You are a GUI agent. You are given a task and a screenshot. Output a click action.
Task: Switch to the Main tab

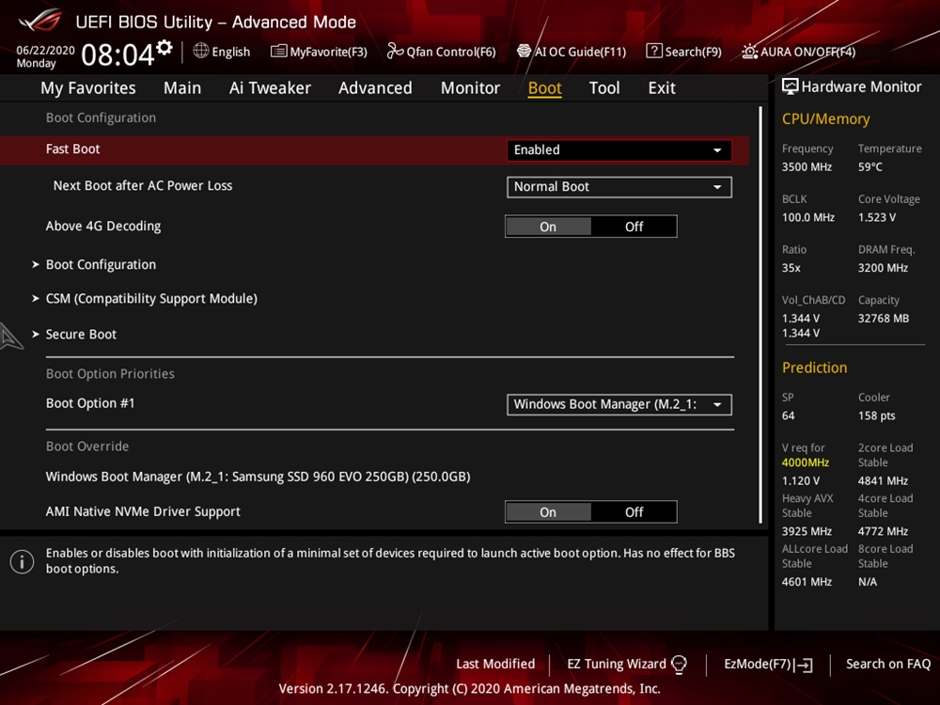(x=182, y=88)
